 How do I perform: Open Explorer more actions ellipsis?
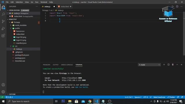coord(37,6)
